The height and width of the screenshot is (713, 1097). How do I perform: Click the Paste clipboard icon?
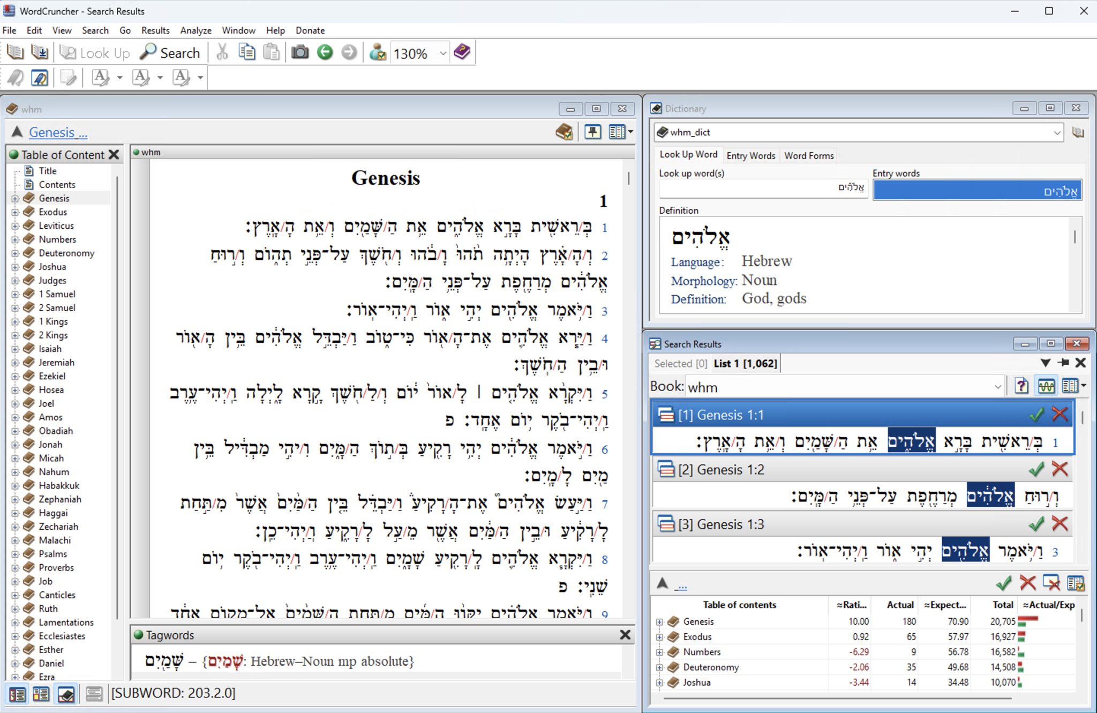coord(272,52)
